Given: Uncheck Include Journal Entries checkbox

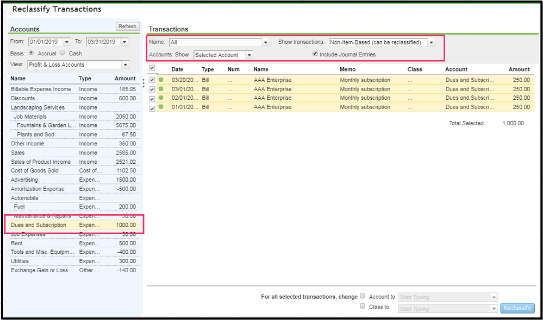Looking at the screenshot, I should [315, 54].
